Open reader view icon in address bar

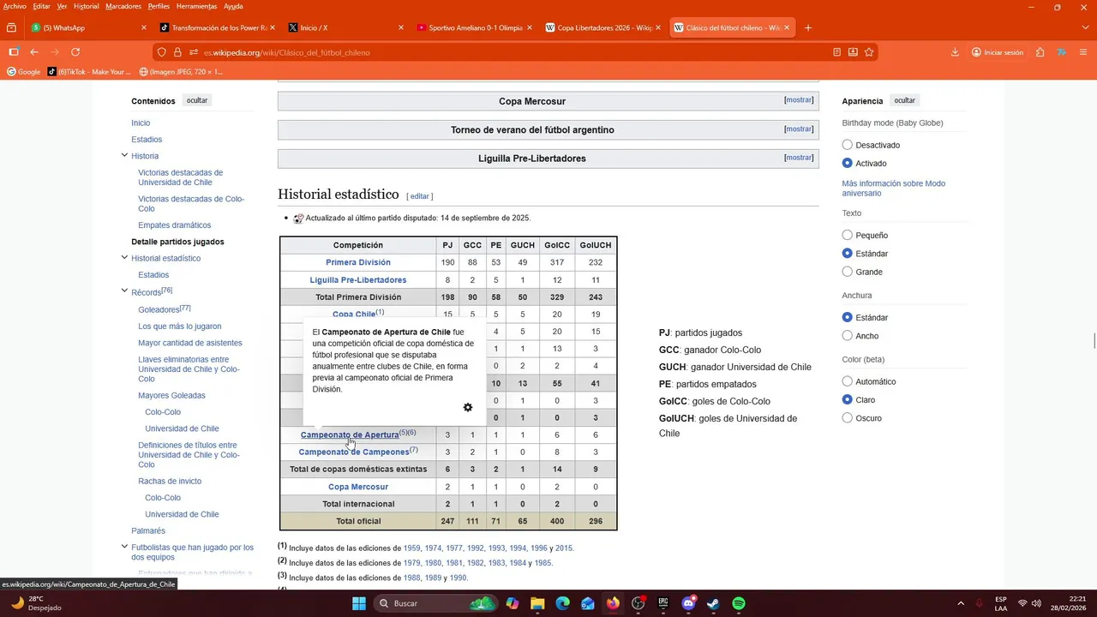(836, 52)
